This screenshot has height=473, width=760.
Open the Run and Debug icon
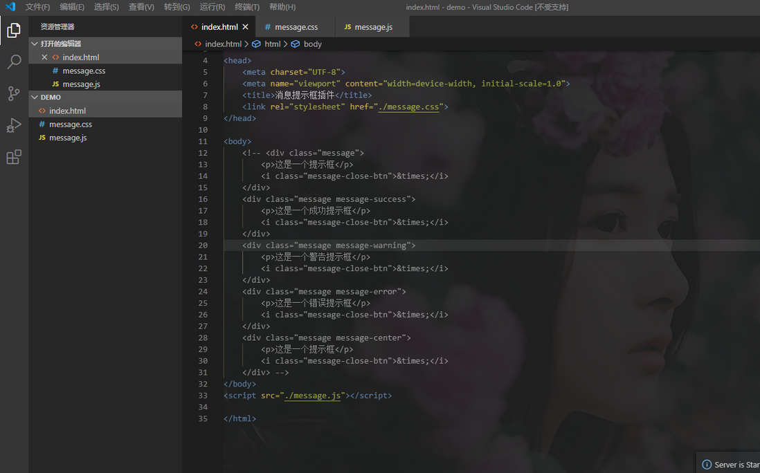coord(14,125)
